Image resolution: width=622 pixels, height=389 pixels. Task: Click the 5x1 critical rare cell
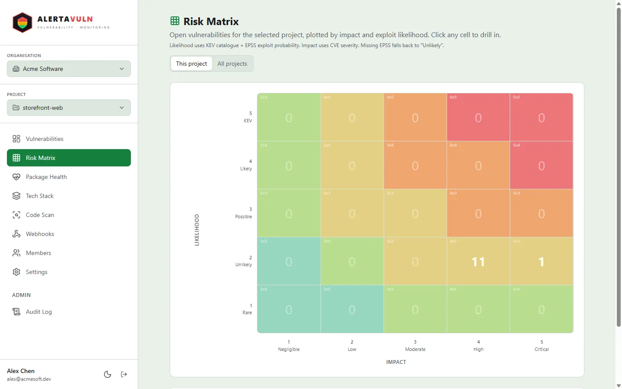[x=542, y=309]
